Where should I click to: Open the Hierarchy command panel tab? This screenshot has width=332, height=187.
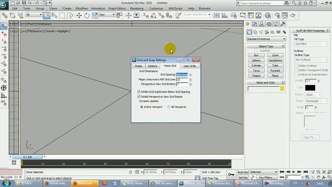(261, 24)
